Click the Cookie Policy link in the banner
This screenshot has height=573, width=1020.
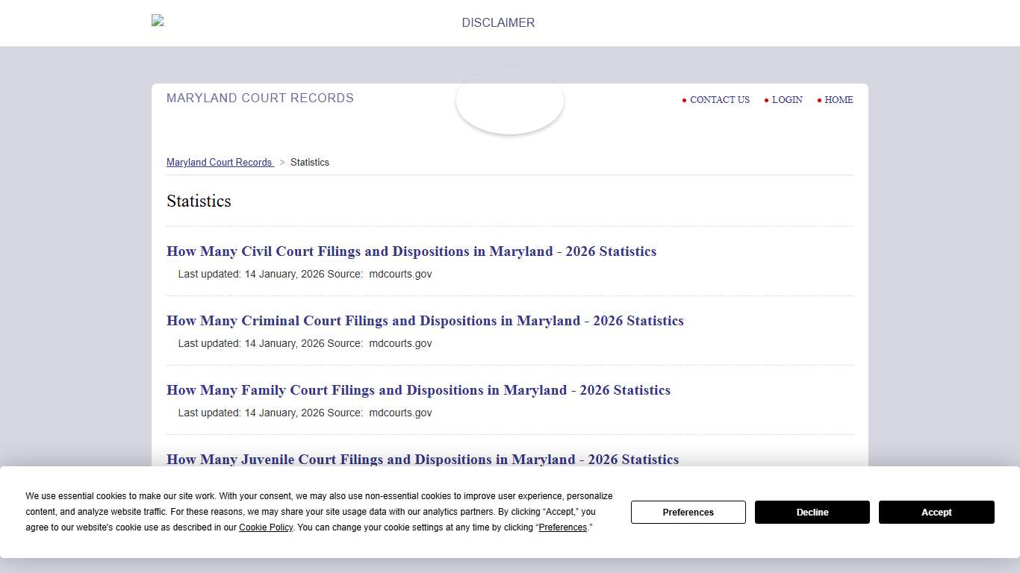[265, 527]
